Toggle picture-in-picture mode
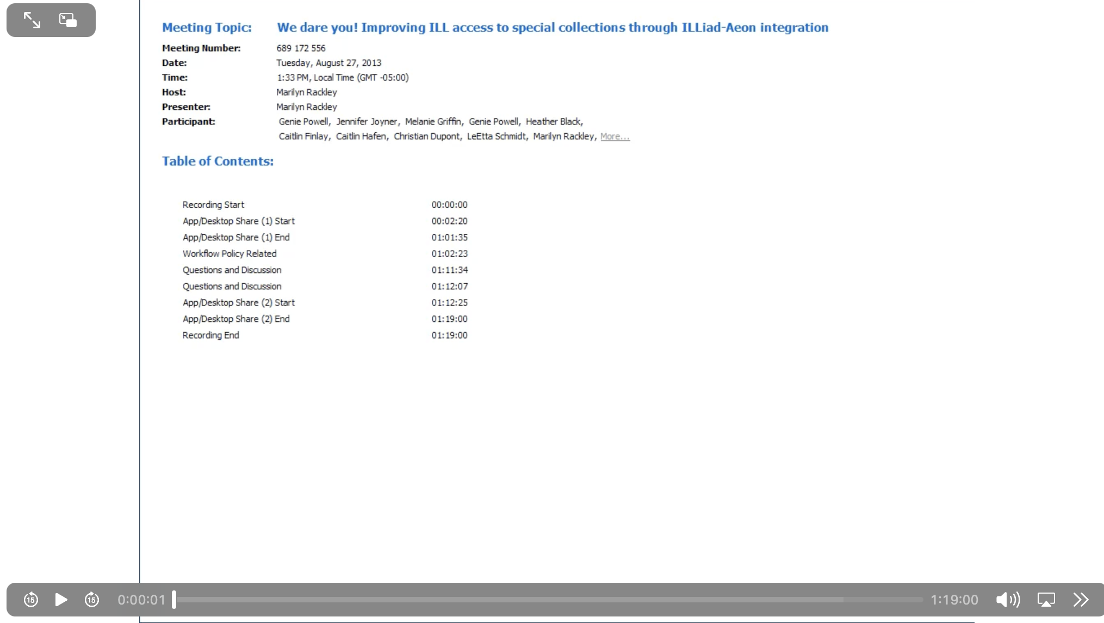 click(x=68, y=21)
